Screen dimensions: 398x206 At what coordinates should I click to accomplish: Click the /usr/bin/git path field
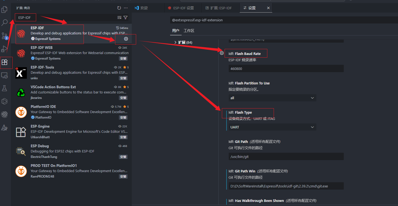(x=286, y=157)
